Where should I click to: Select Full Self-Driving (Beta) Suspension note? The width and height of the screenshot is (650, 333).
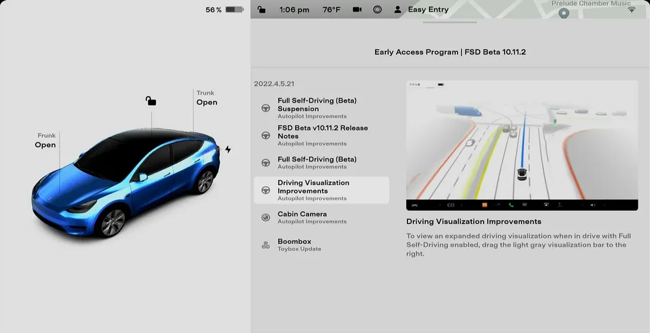coord(322,108)
